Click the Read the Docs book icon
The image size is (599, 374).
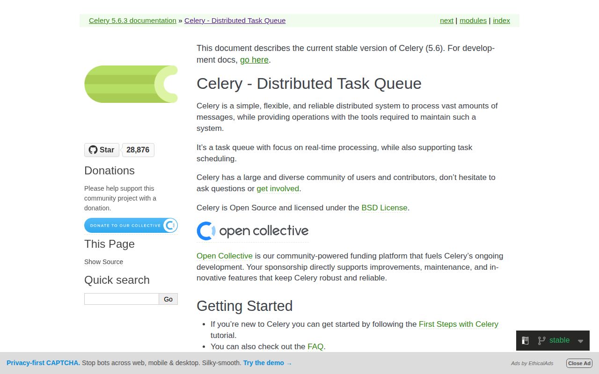[x=526, y=341]
